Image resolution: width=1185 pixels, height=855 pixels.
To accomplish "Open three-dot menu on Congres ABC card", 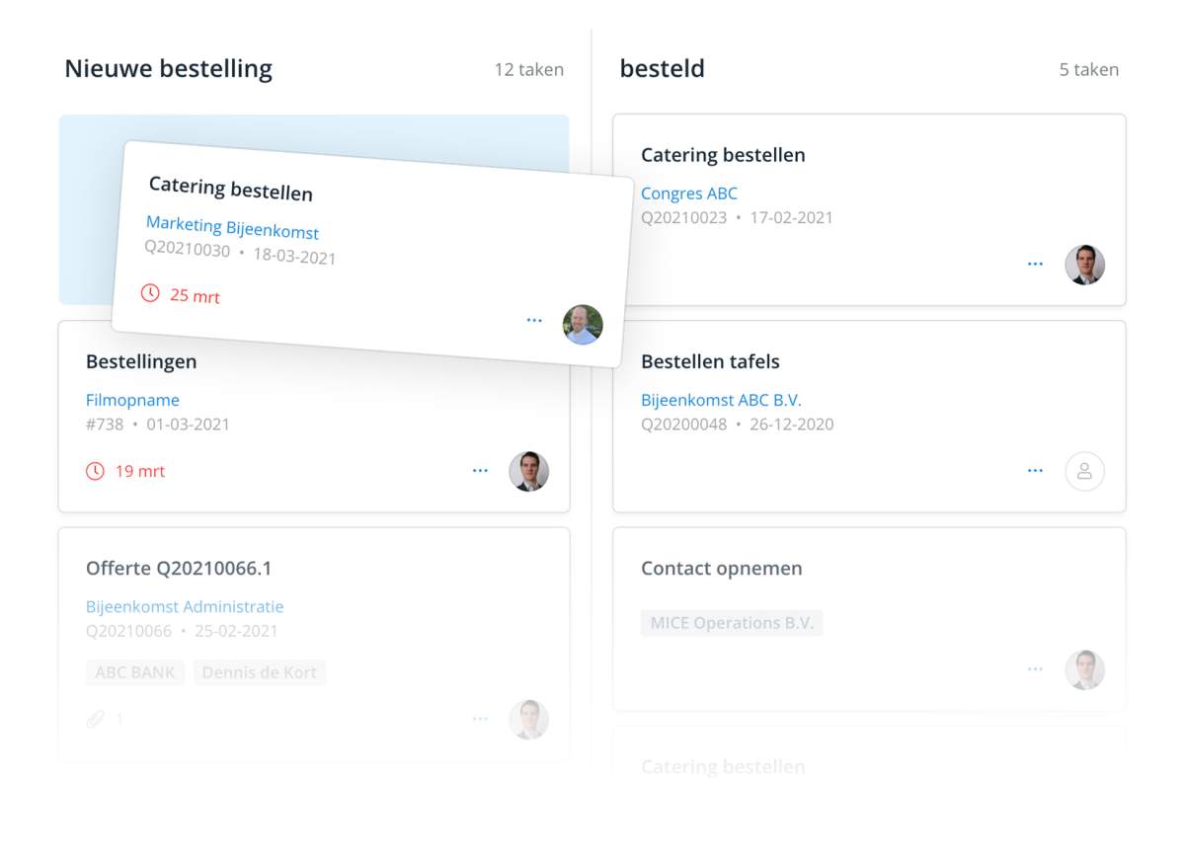I will pos(1035,265).
